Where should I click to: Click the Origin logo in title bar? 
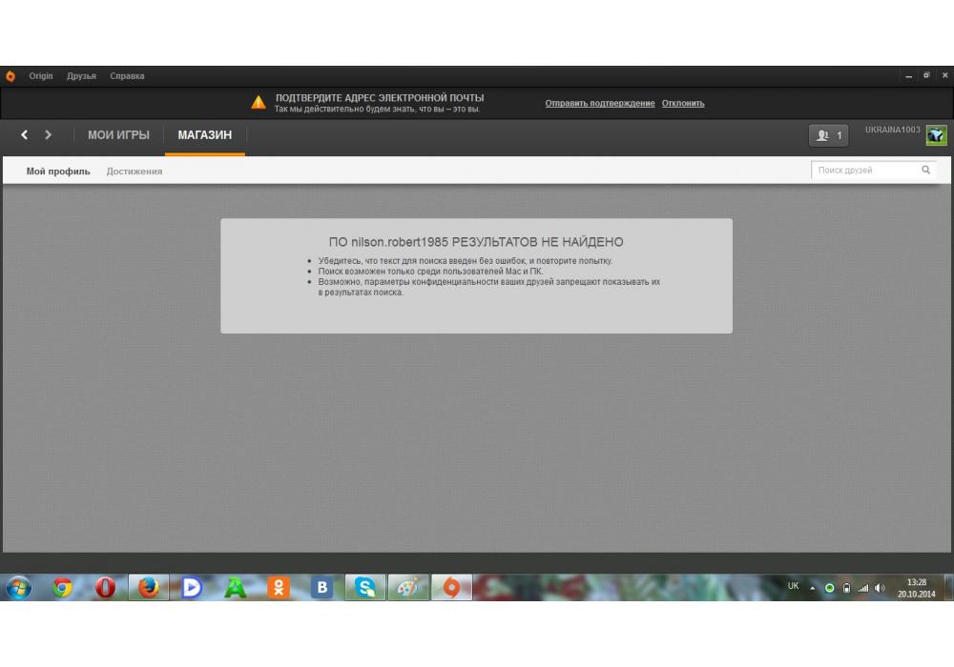(x=10, y=76)
